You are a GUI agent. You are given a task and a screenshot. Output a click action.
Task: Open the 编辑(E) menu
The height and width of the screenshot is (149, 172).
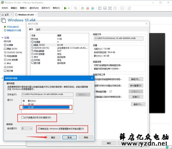(14, 8)
